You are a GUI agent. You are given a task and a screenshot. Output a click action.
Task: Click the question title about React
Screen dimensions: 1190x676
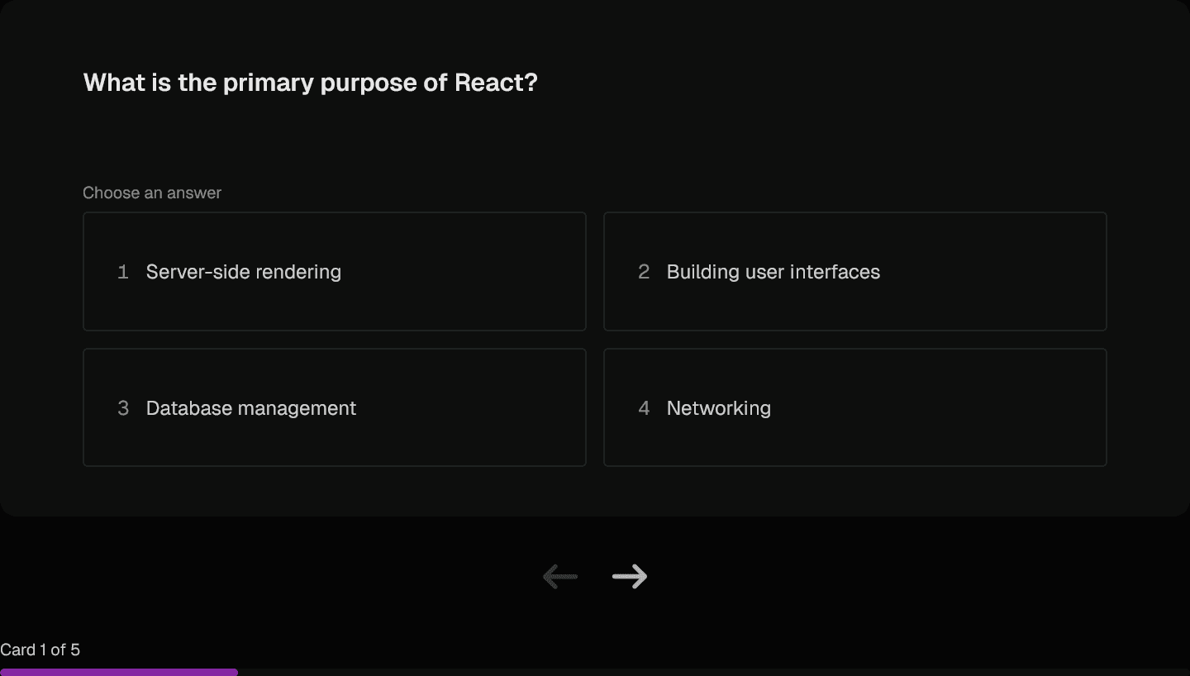(310, 82)
